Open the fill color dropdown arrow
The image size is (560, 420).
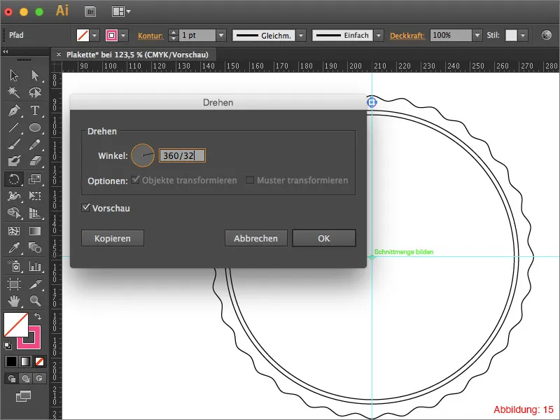pyautogui.click(x=94, y=36)
